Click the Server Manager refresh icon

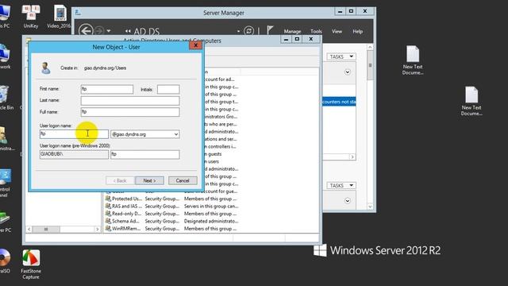click(248, 31)
